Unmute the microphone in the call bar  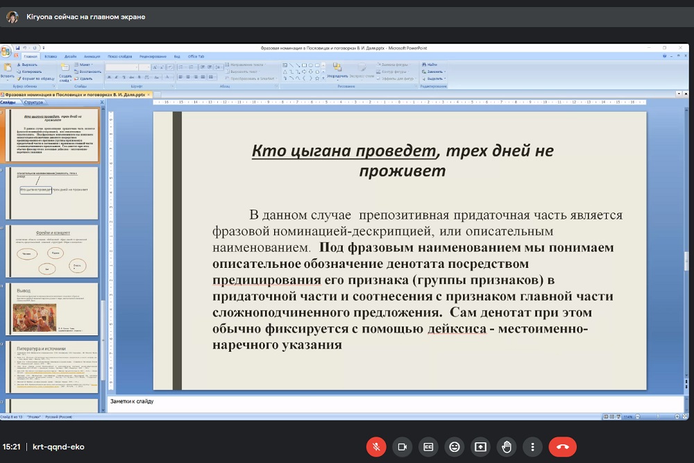point(375,446)
